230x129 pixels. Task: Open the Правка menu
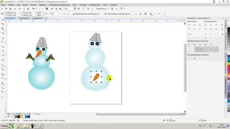(x=11, y=5)
